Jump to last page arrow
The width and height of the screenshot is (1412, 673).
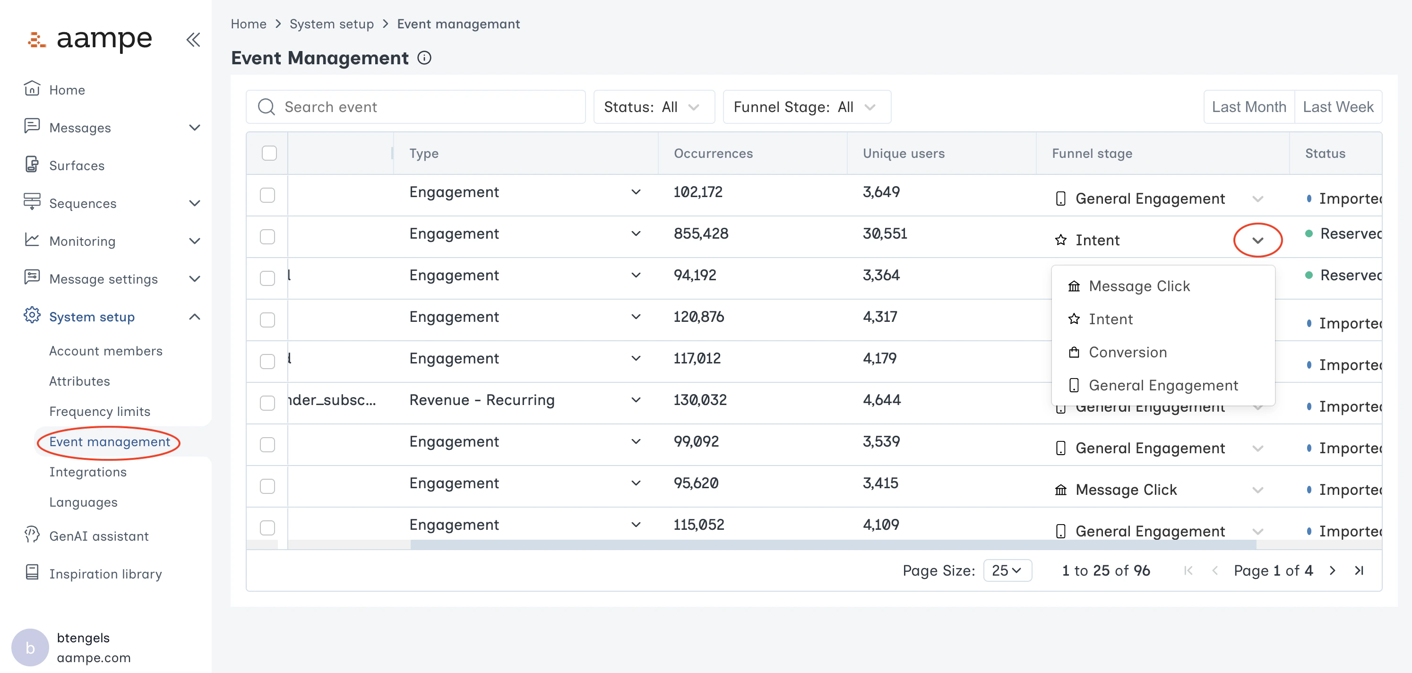1359,570
